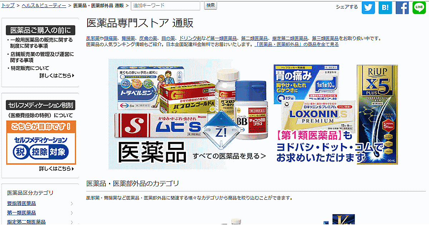The height and width of the screenshot is (225, 429).
Task: Share the page on Twitter
Action: (x=368, y=7)
